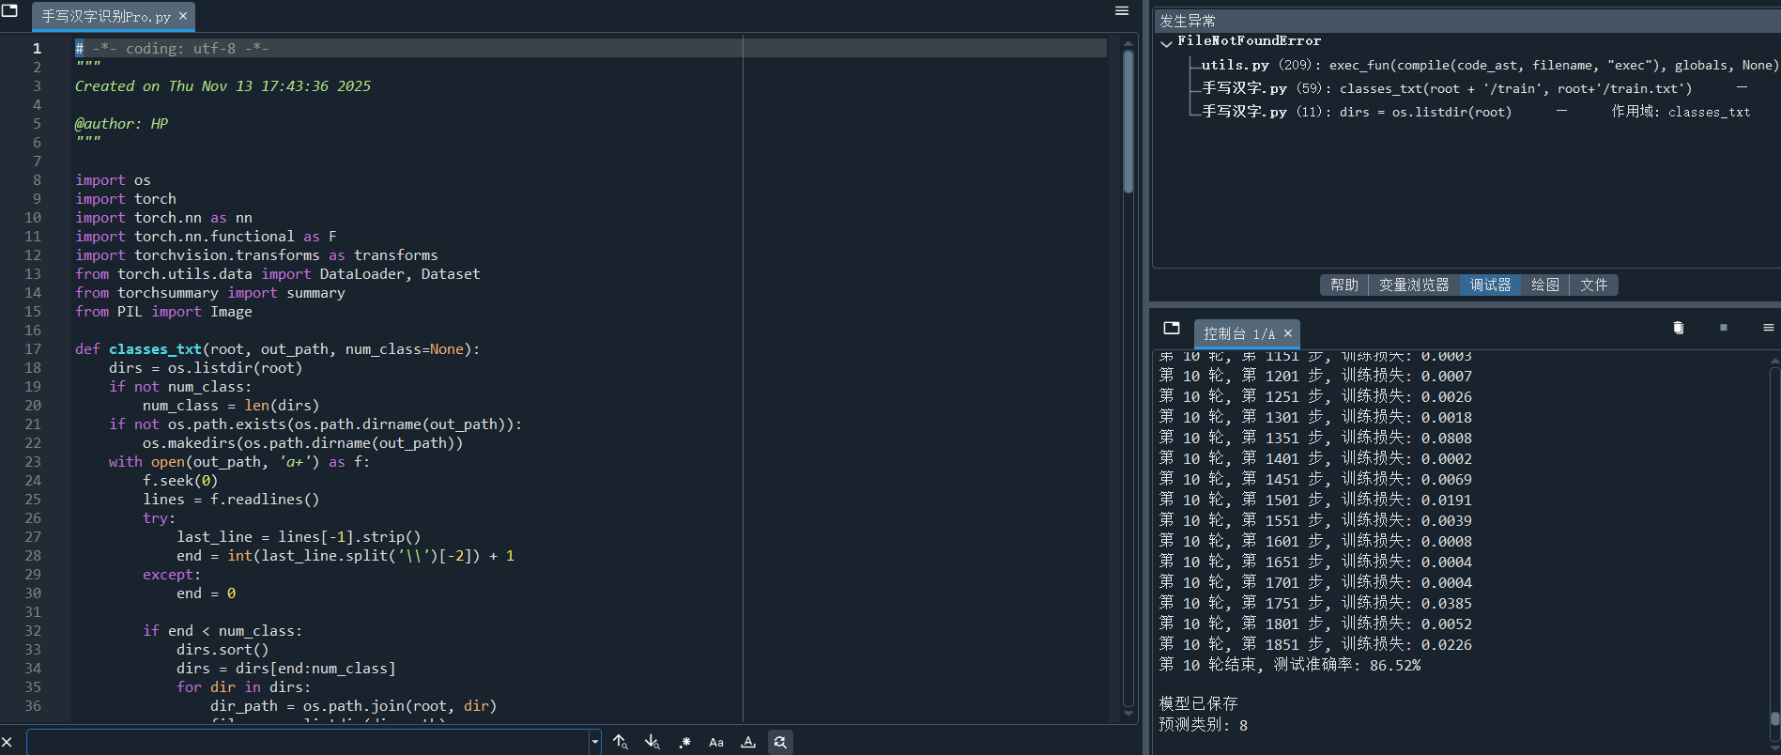Open the editor file-browse tabs icon
This screenshot has width=1781, height=755.
pos(10,11)
